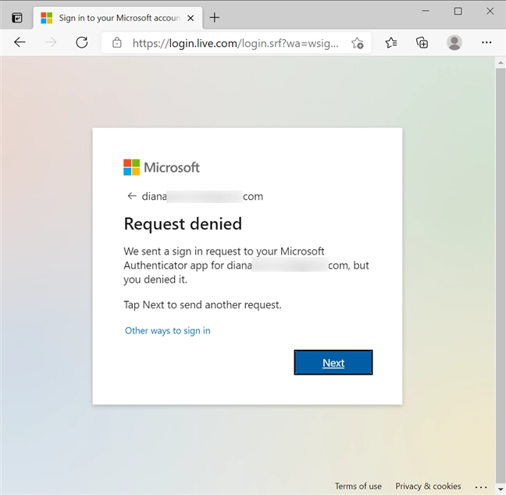
Task: Select the Sign in to Microsoft account tab
Action: click(118, 18)
